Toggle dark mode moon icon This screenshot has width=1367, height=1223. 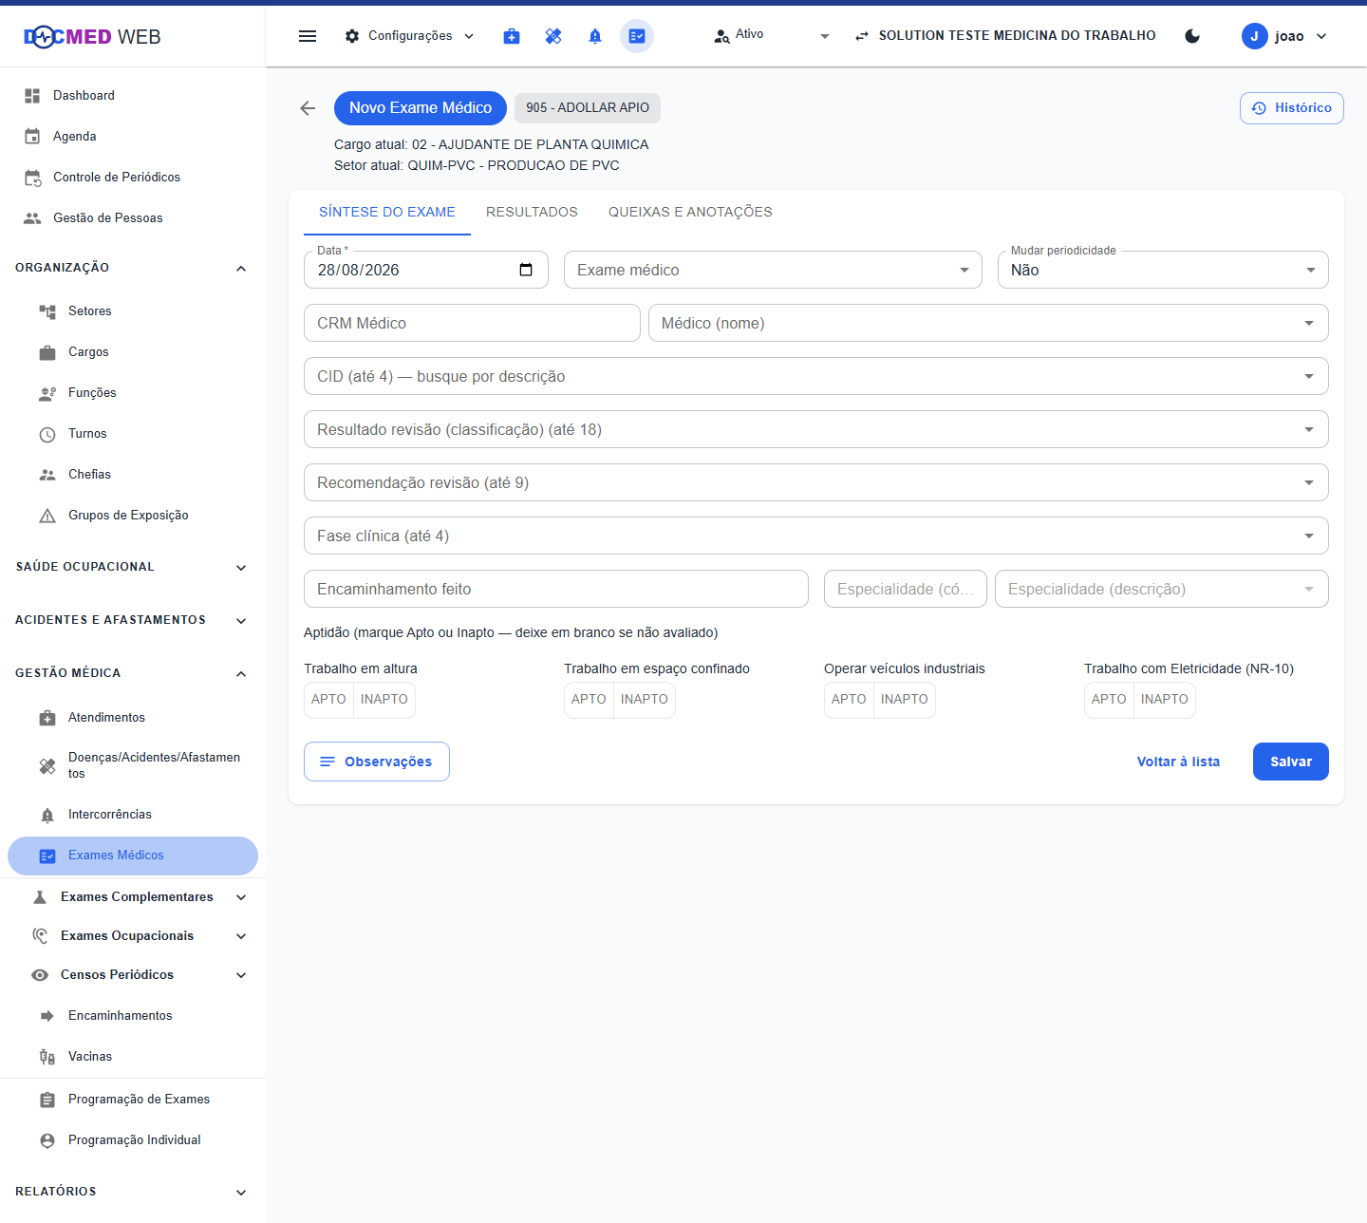click(1192, 36)
